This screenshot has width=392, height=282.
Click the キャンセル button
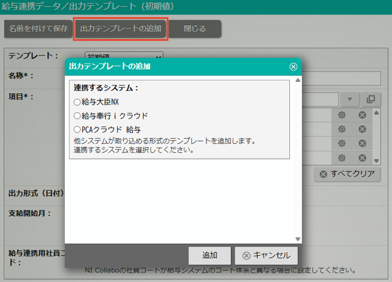click(x=267, y=255)
